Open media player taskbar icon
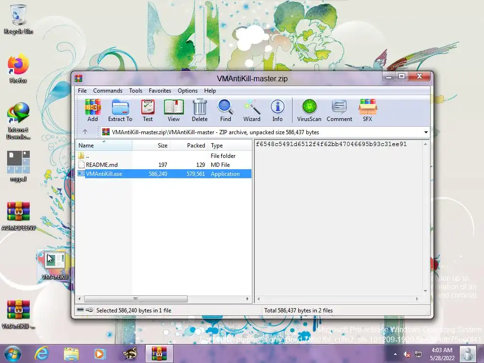This screenshot has height=363, width=484. pos(100,354)
